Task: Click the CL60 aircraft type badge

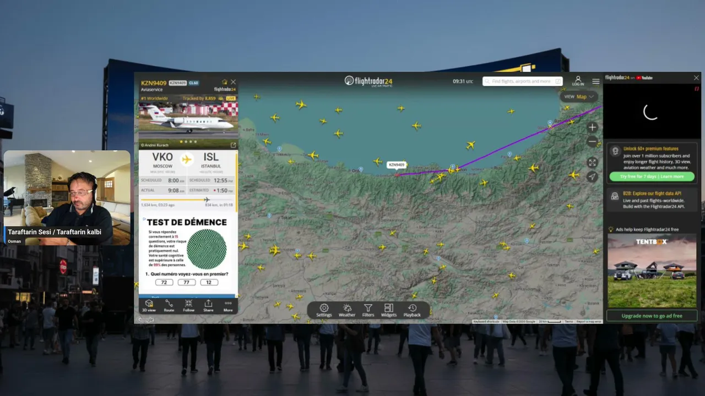Action: [194, 83]
